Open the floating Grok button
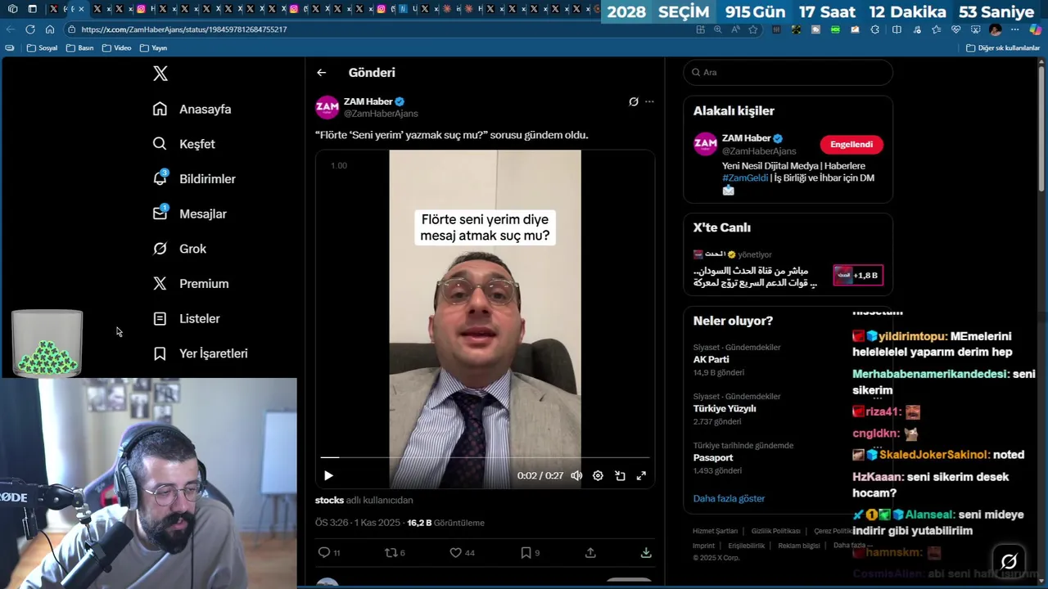This screenshot has width=1048, height=589. click(x=1009, y=561)
